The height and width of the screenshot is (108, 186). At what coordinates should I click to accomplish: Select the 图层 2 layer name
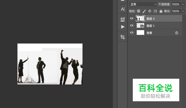151,19
